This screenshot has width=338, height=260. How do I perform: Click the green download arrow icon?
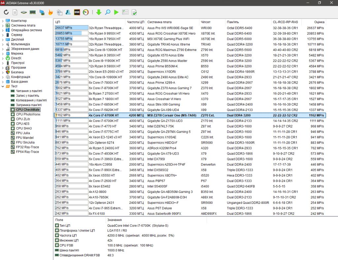tap(99, 12)
